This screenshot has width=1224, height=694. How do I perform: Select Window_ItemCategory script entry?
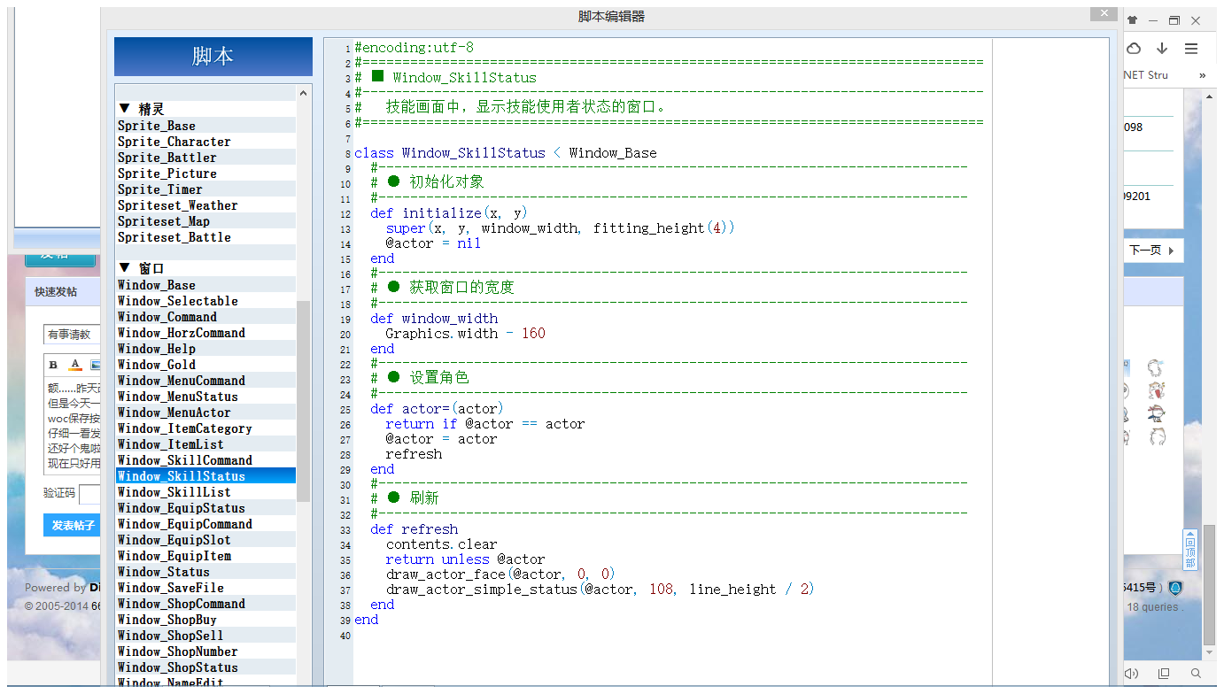(205, 428)
